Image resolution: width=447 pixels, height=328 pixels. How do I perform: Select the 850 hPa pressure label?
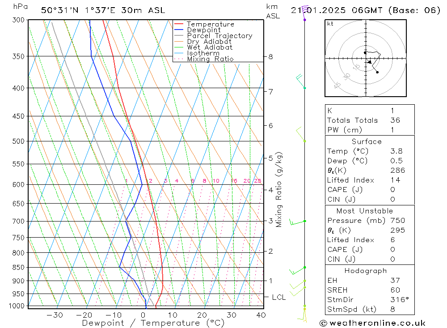(18, 268)
